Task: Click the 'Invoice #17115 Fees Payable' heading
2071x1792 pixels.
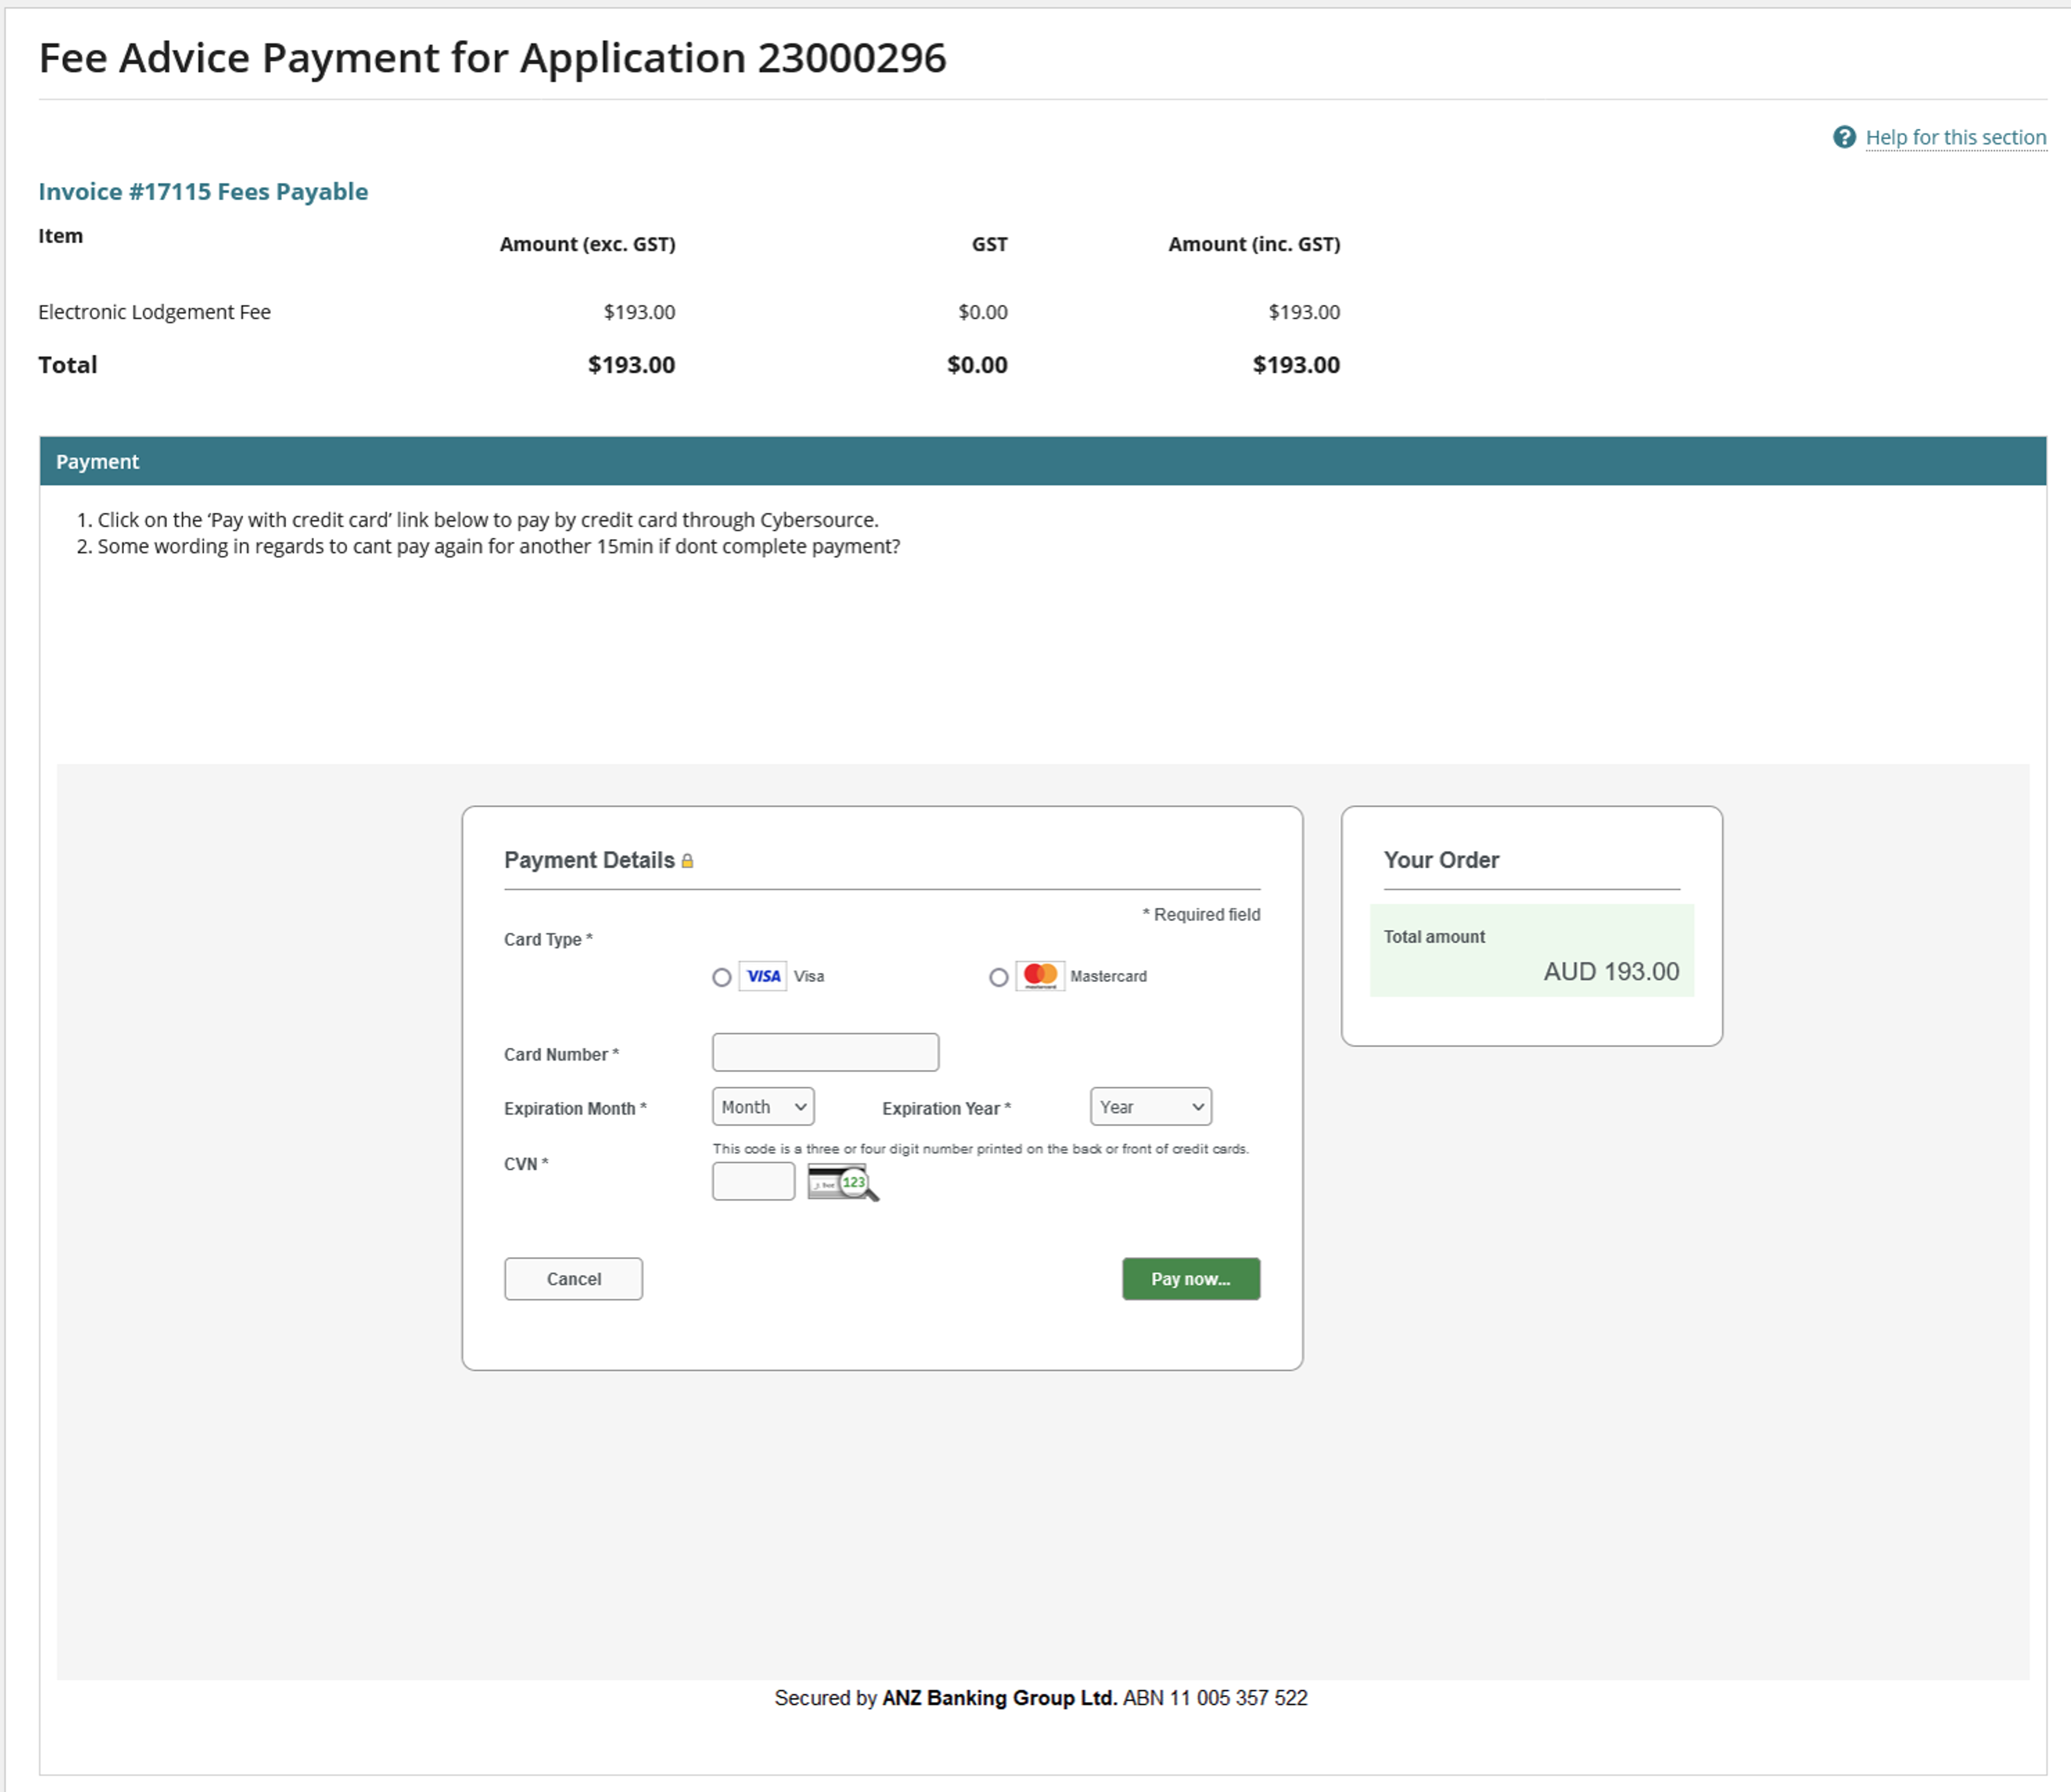Action: pos(203,191)
